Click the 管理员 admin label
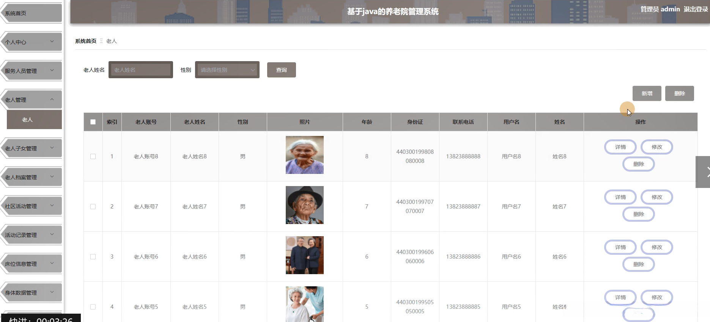Screen dimensions: 710x322 (x=660, y=9)
